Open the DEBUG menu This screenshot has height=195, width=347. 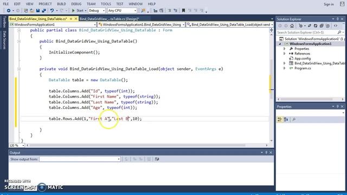click(x=76, y=4)
